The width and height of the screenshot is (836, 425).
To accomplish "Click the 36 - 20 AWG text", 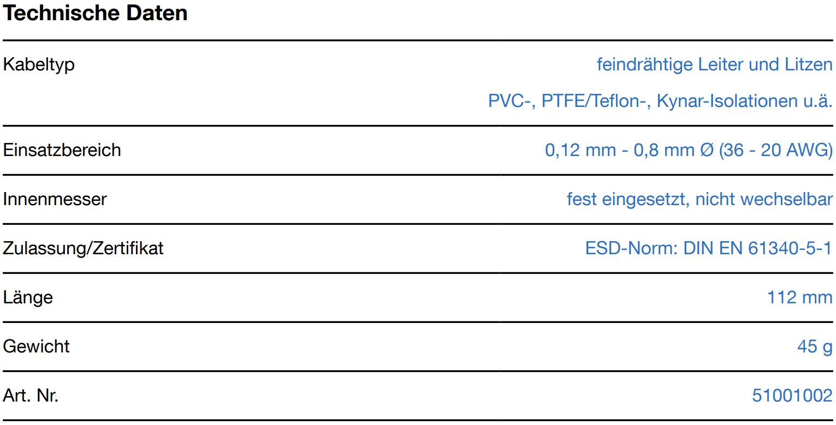I will pyautogui.click(x=776, y=150).
